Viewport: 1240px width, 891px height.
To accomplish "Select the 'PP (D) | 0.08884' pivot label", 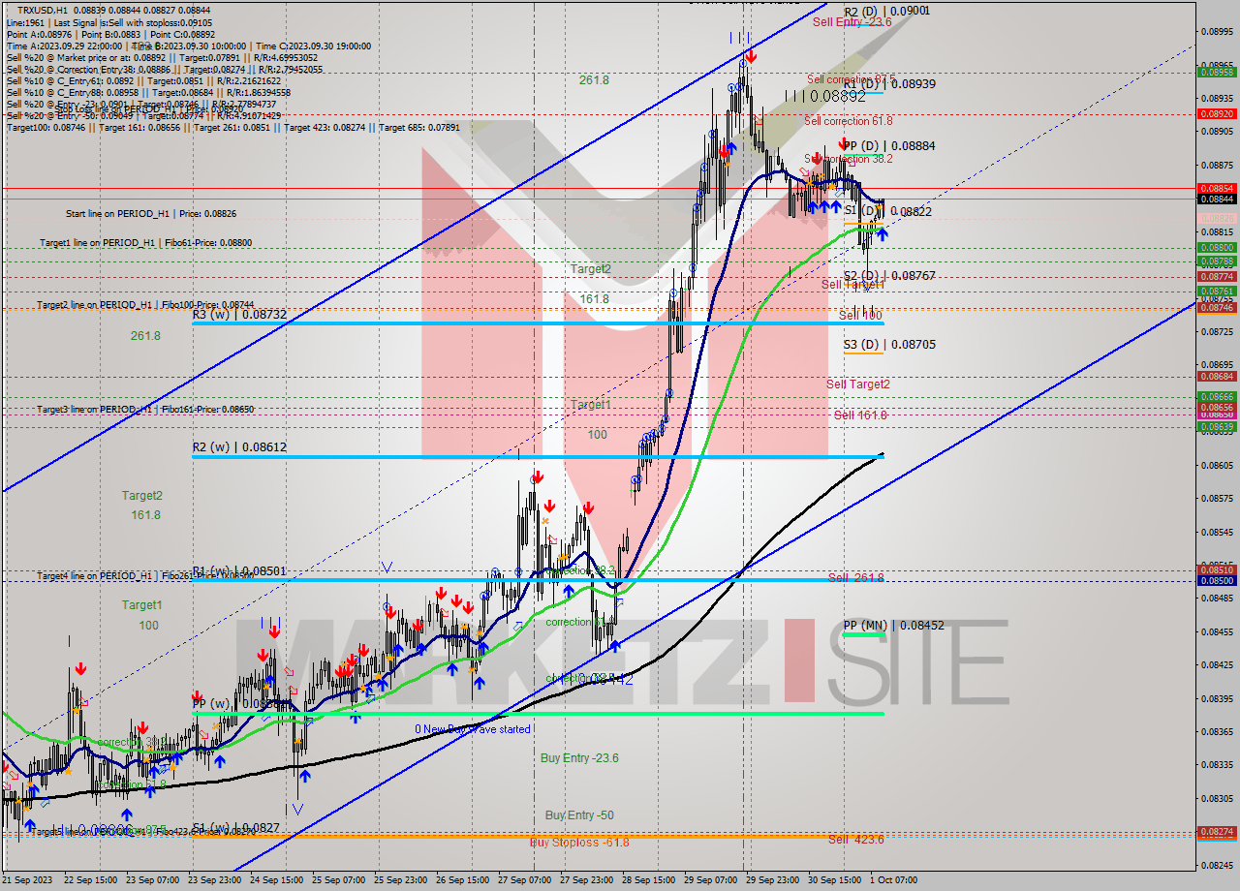I will pos(889,146).
